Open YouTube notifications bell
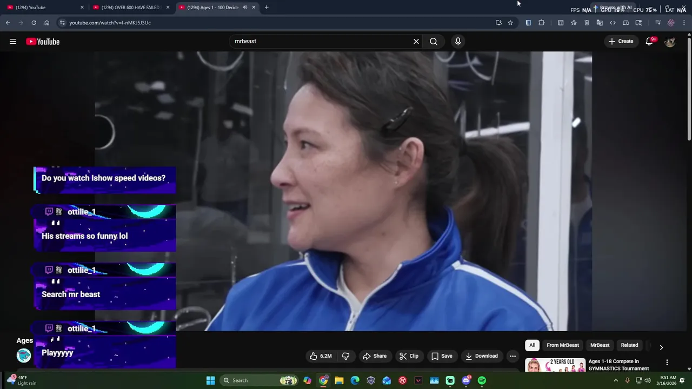The image size is (692, 389). [x=650, y=42]
